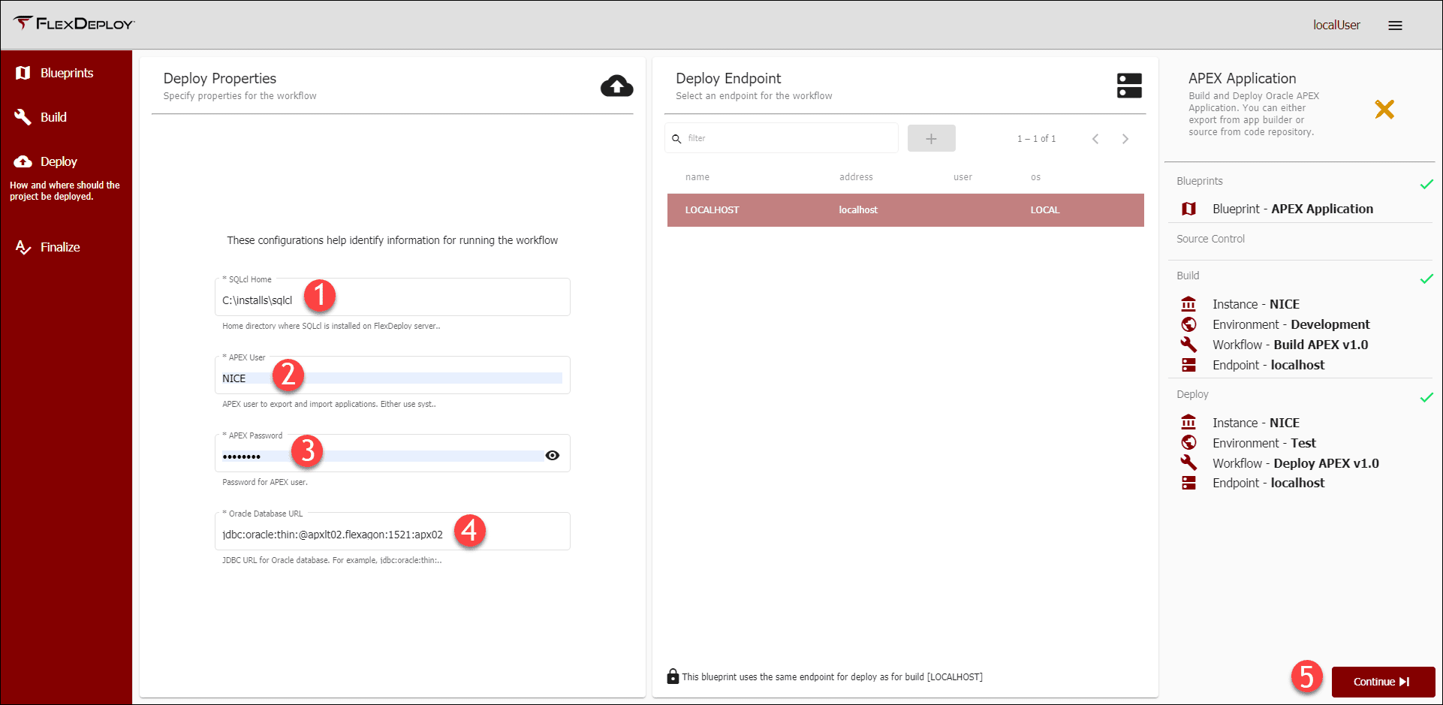
Task: Click the localUser account name
Action: [x=1336, y=26]
